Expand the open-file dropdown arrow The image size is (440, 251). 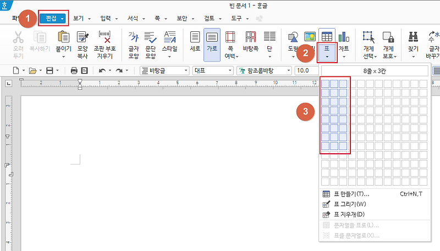tap(41, 71)
